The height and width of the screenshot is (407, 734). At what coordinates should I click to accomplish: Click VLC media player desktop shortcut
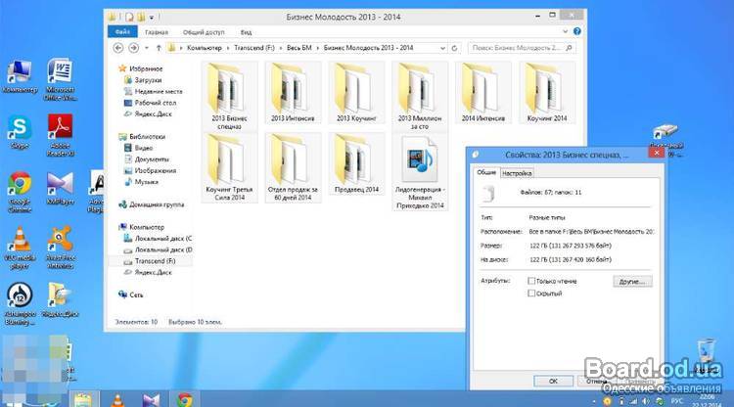20,243
